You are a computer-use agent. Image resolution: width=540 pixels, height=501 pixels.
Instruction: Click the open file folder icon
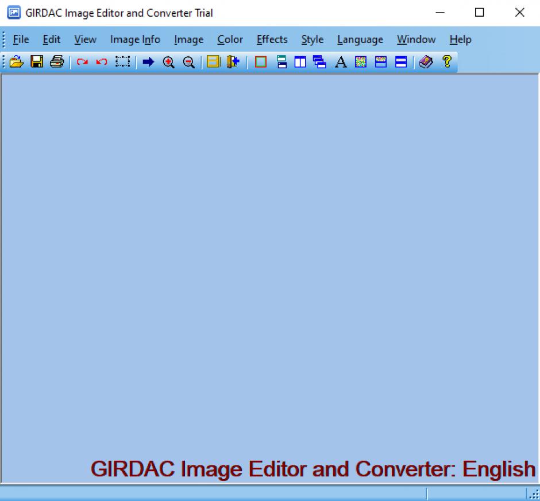click(x=16, y=62)
